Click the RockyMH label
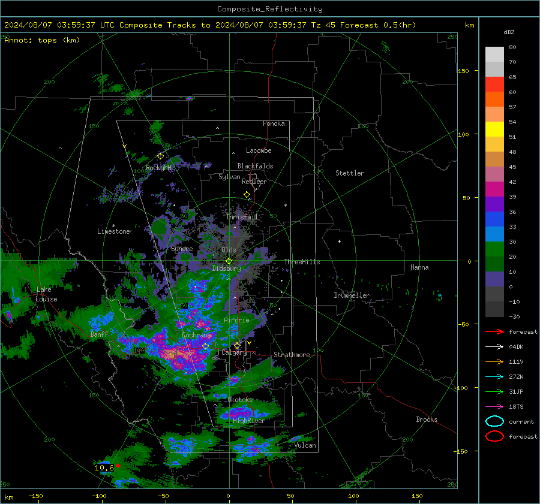540x504 pixels. [158, 168]
